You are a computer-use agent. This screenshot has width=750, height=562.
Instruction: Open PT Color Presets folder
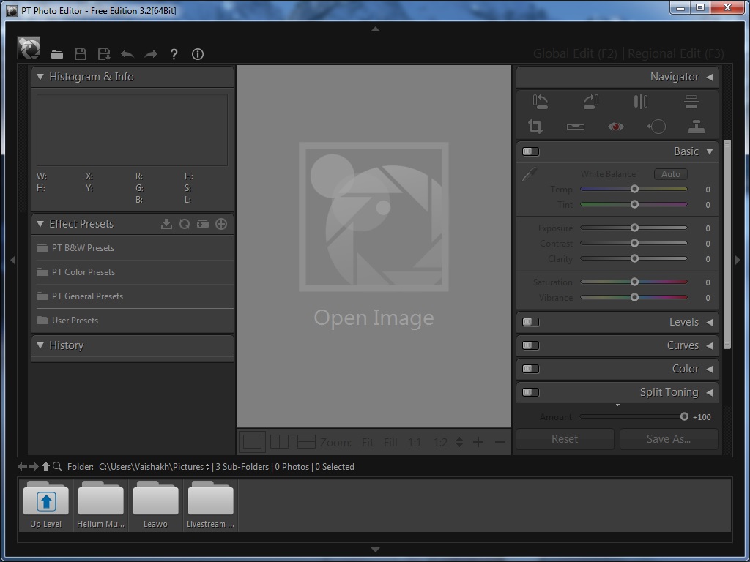tap(132, 272)
